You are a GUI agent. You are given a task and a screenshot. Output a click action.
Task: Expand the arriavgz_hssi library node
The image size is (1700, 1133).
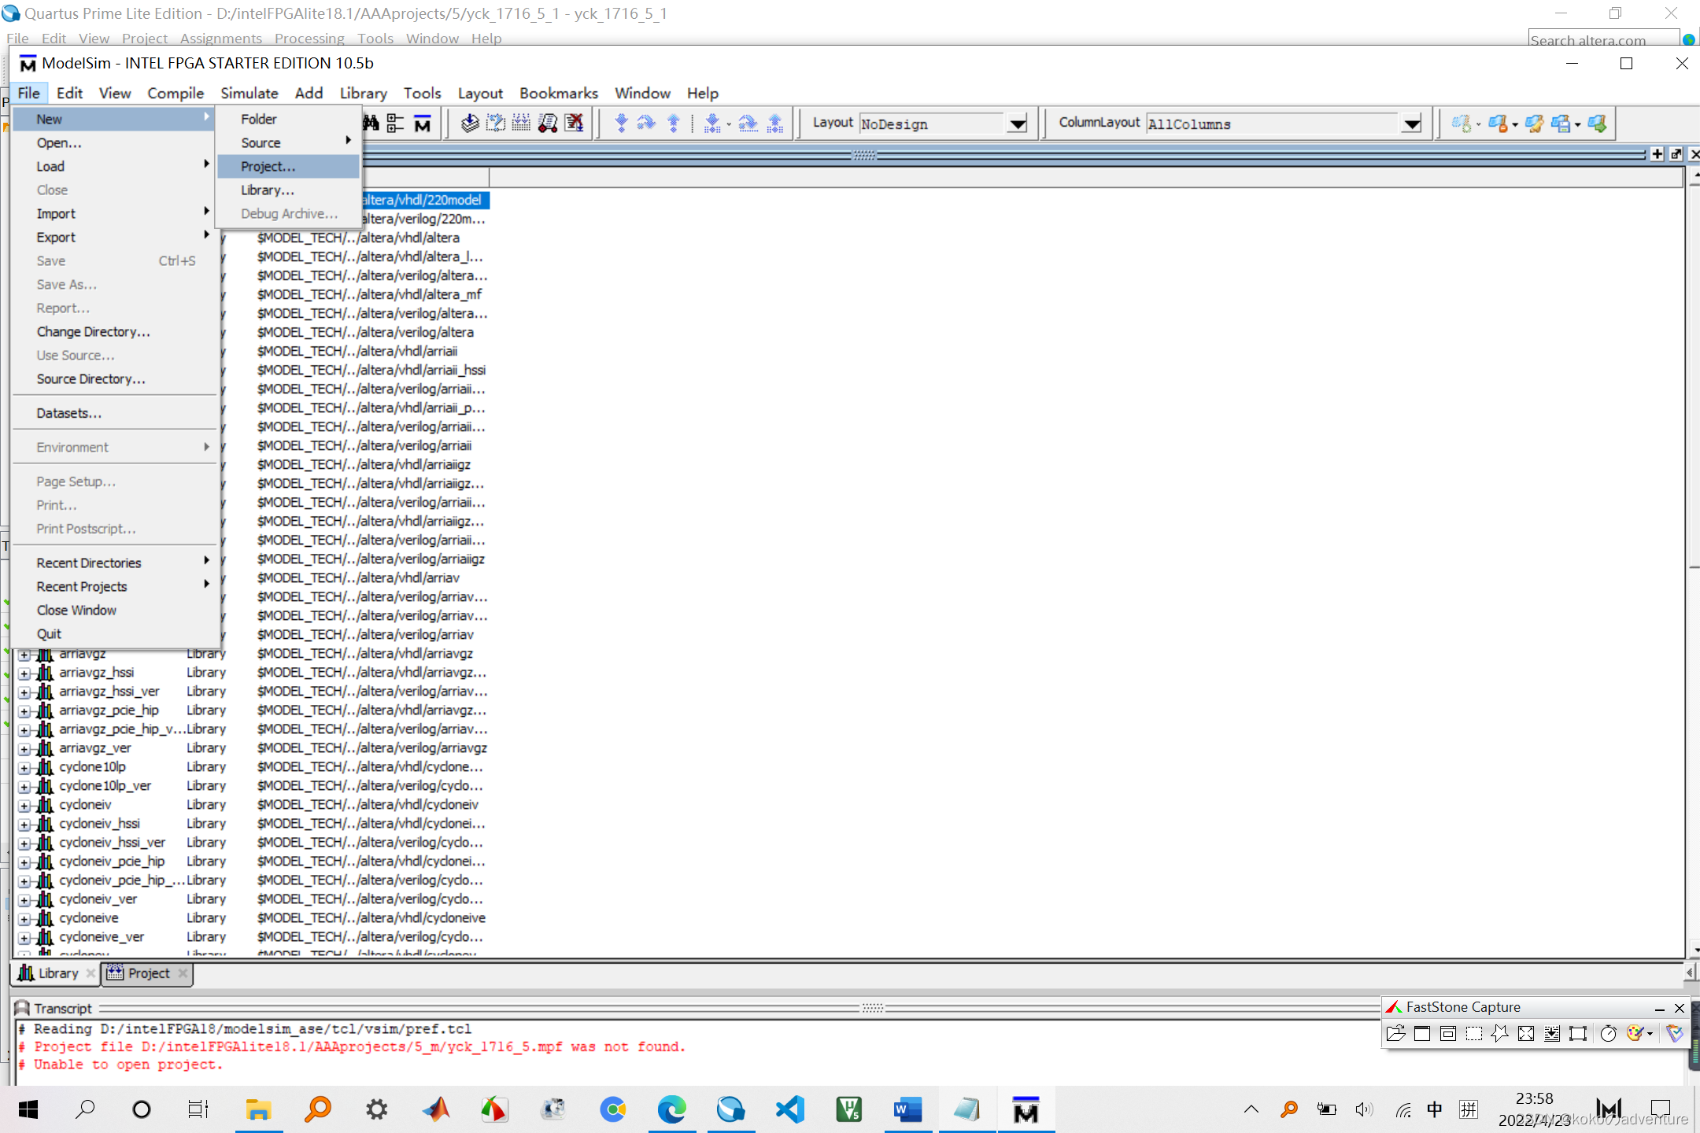point(24,674)
